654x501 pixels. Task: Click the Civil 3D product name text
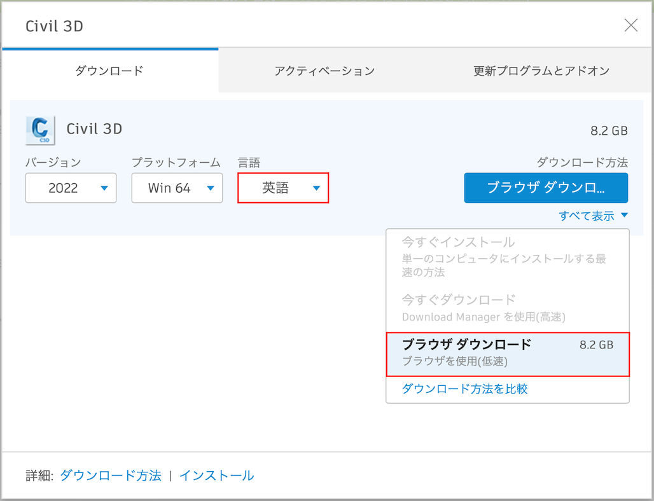click(94, 129)
